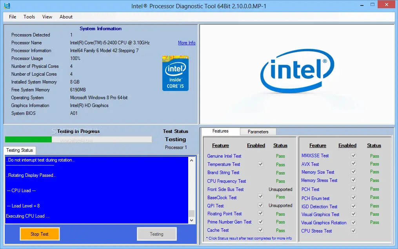Open the File menu
398x249 pixels.
13,17
